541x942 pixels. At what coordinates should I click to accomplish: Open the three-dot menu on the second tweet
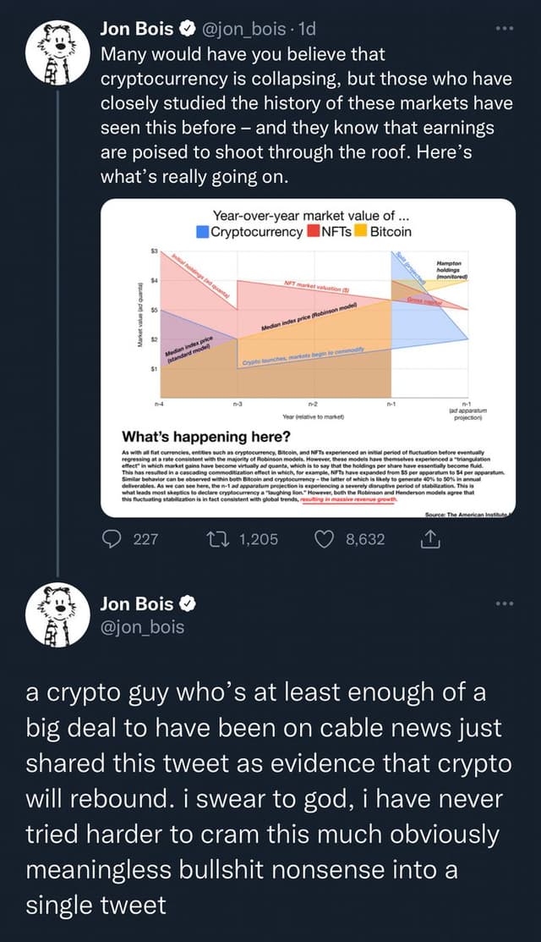tap(505, 602)
